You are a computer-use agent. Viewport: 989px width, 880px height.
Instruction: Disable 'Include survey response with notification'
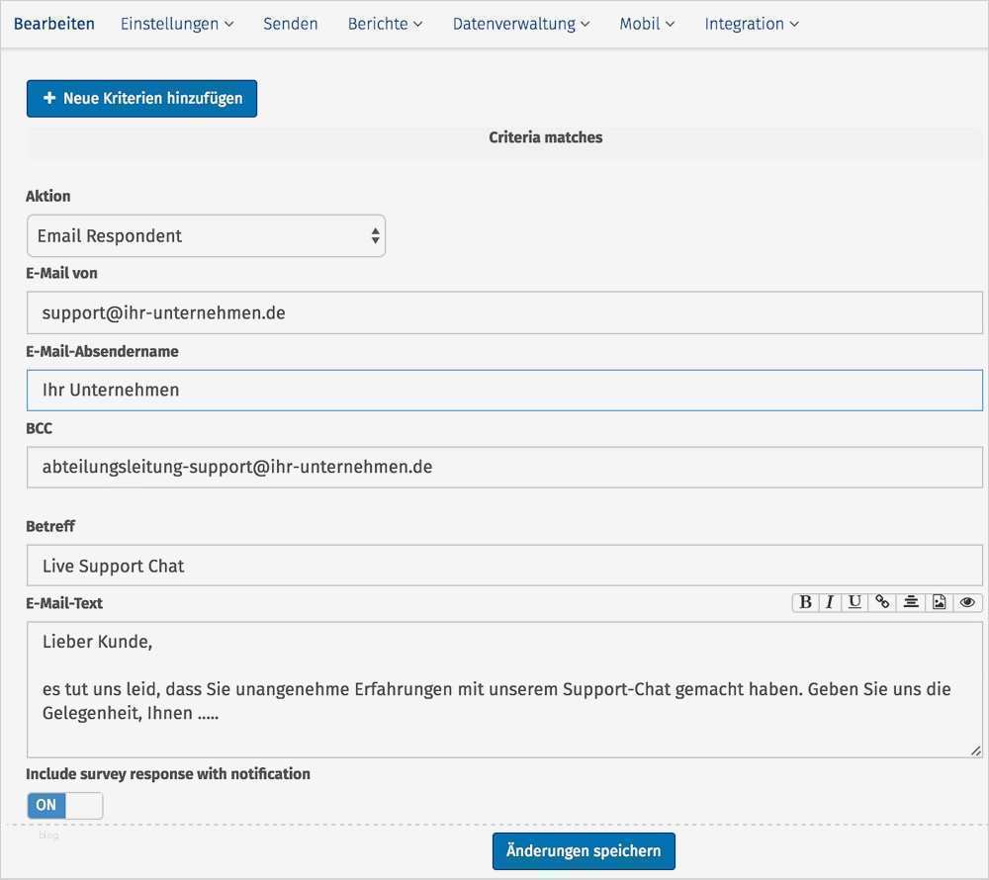[x=64, y=805]
